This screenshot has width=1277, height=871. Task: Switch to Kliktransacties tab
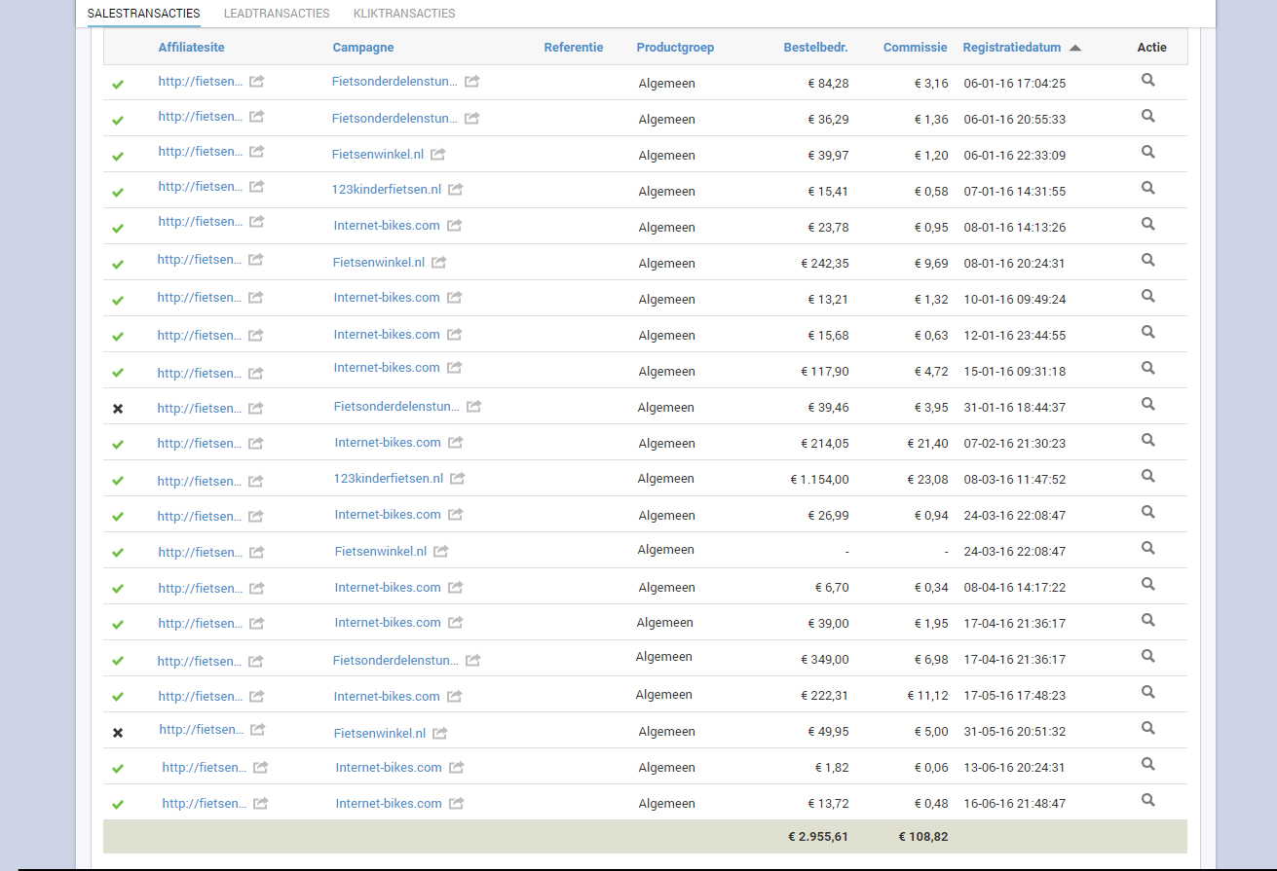point(404,14)
